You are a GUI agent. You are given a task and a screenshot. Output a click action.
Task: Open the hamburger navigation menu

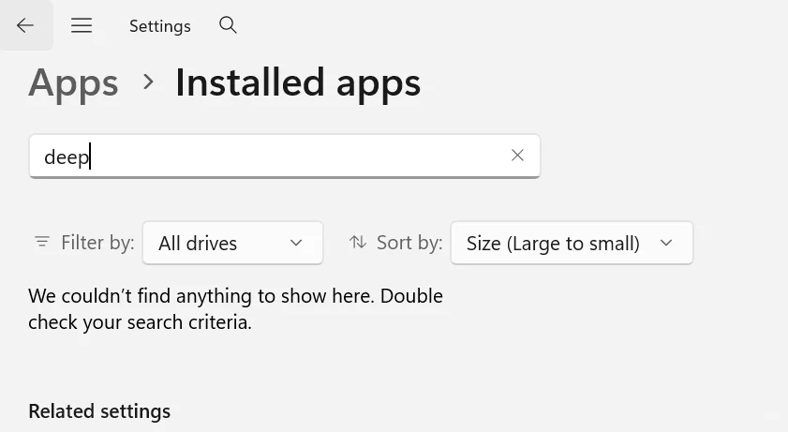(x=82, y=25)
